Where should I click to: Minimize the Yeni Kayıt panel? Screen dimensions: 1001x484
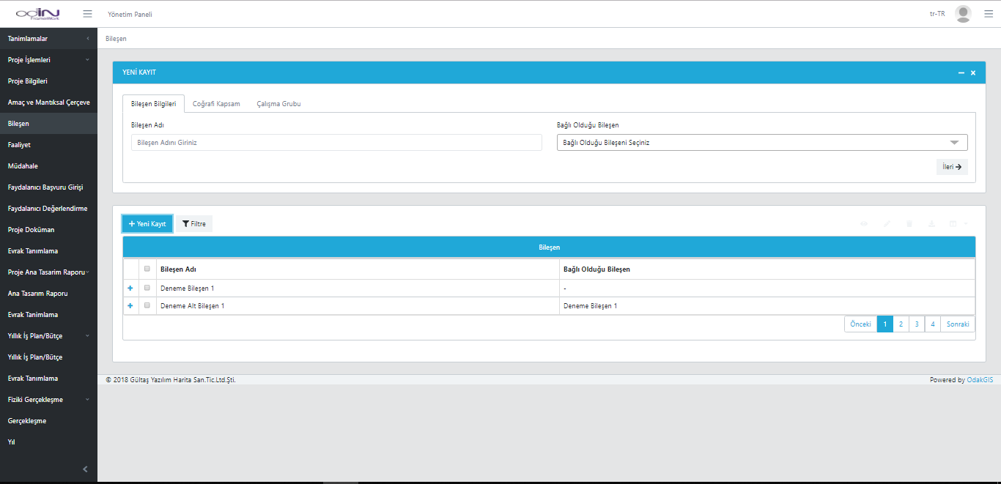pyautogui.click(x=961, y=73)
